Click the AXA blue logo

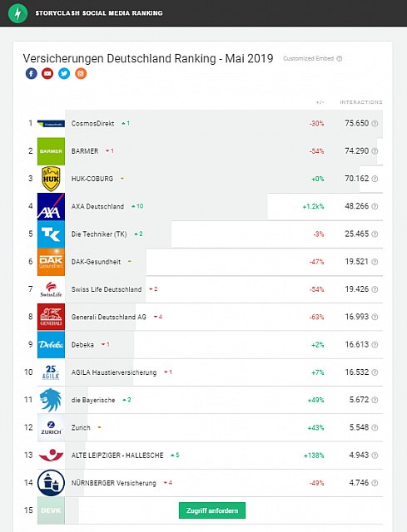pos(51,207)
